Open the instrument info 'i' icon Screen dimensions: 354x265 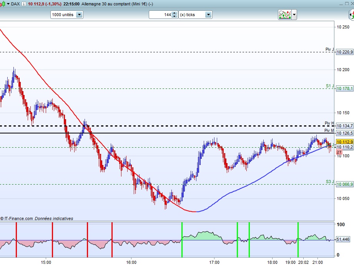coord(23,4)
